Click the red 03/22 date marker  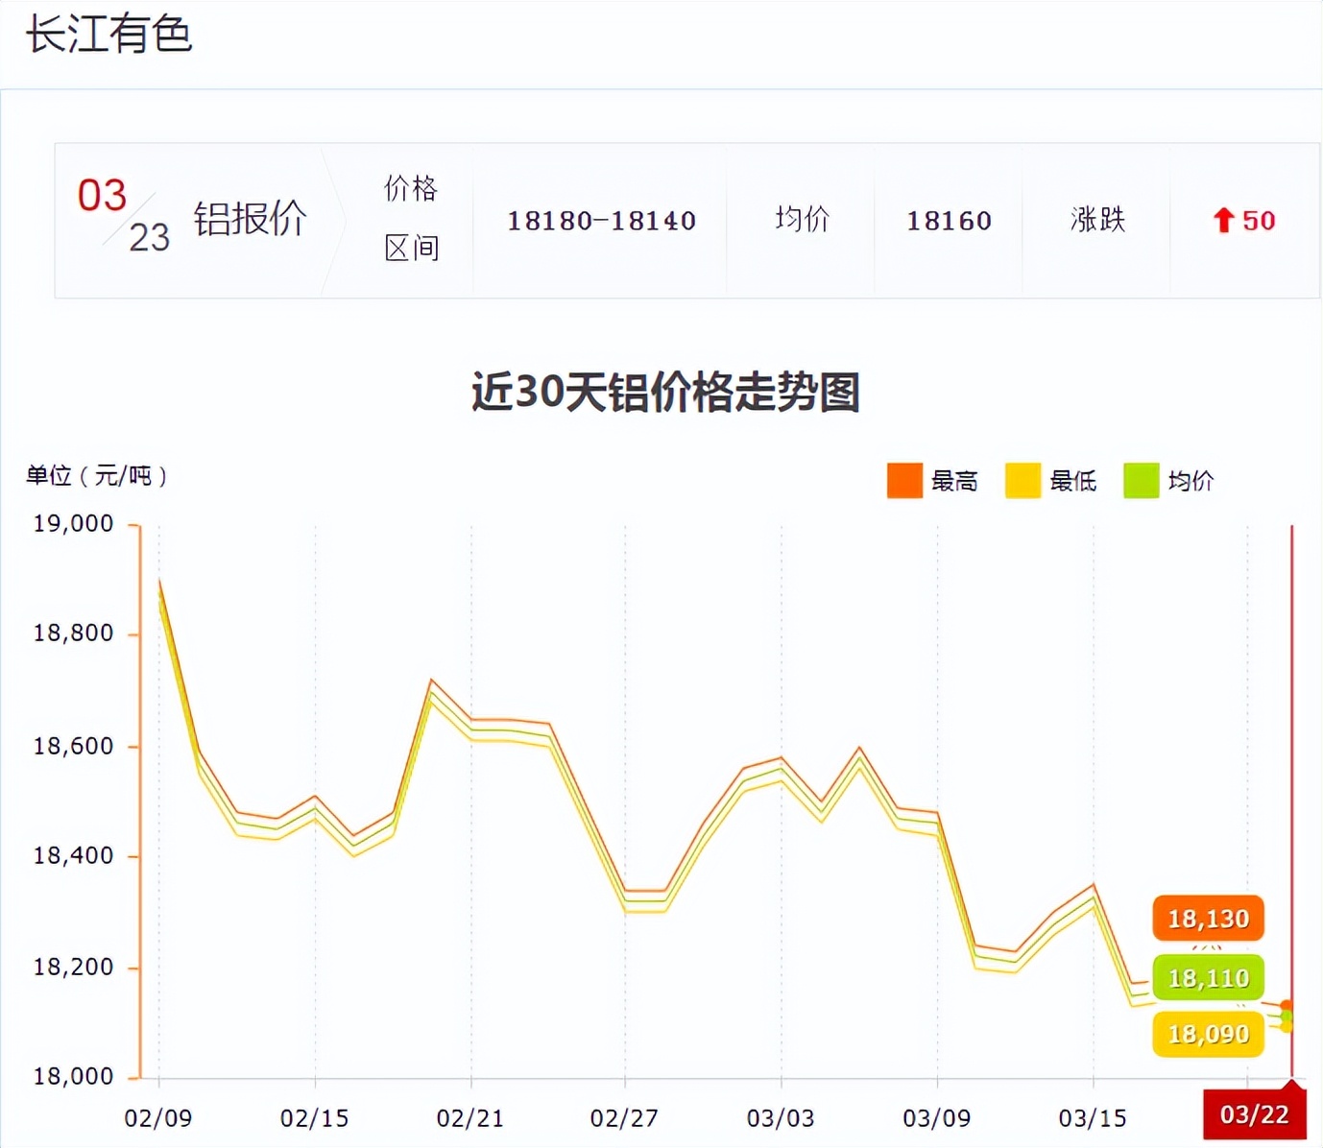coord(1255,1114)
